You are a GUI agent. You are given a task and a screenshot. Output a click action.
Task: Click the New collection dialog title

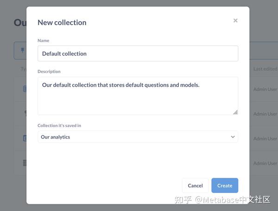tap(62, 22)
